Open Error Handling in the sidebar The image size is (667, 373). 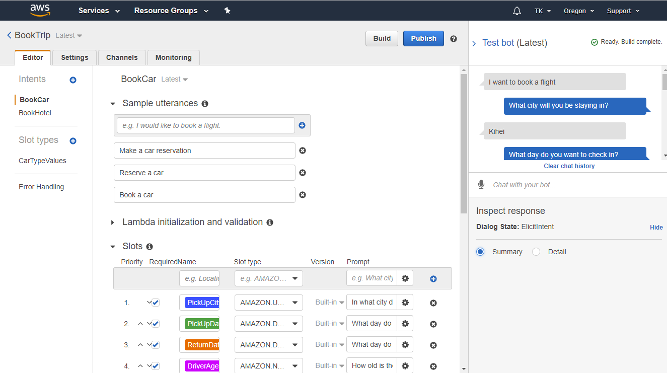click(41, 187)
